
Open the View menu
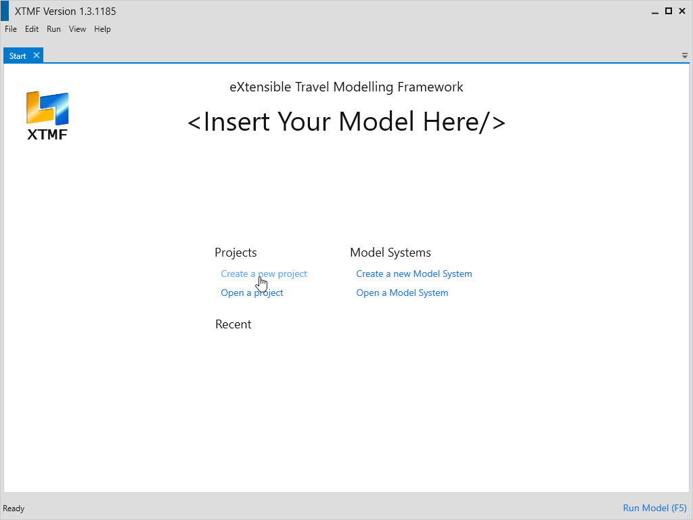(77, 29)
